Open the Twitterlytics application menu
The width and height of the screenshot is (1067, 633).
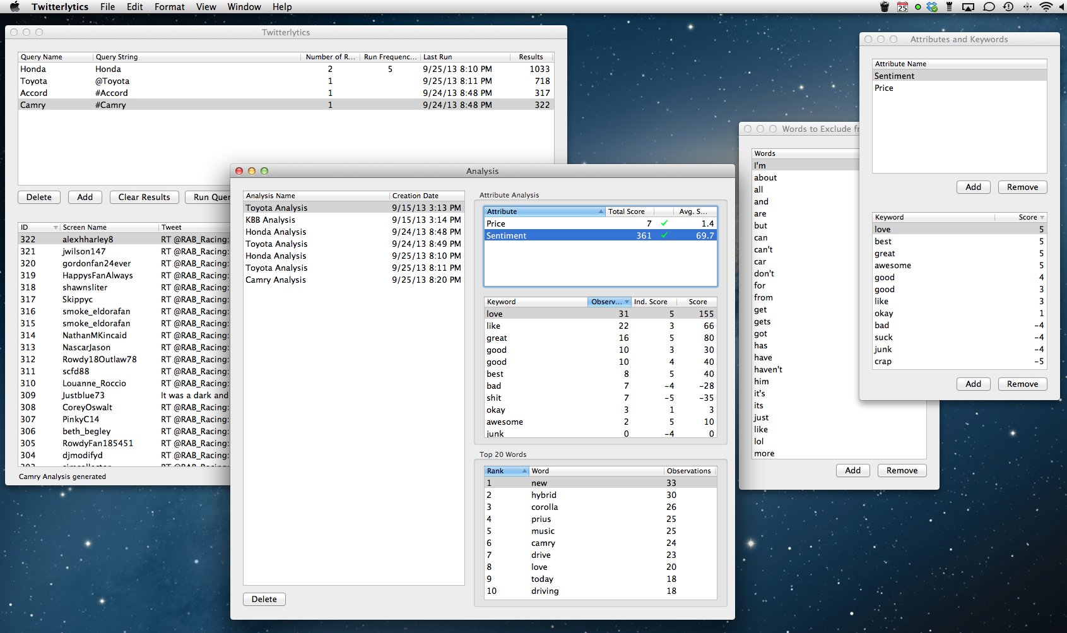point(60,7)
